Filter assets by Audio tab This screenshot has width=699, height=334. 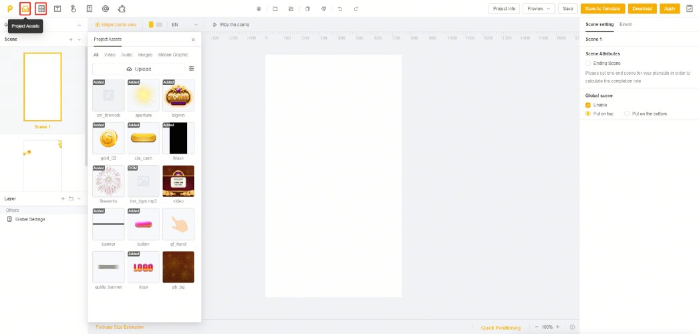[x=126, y=55]
